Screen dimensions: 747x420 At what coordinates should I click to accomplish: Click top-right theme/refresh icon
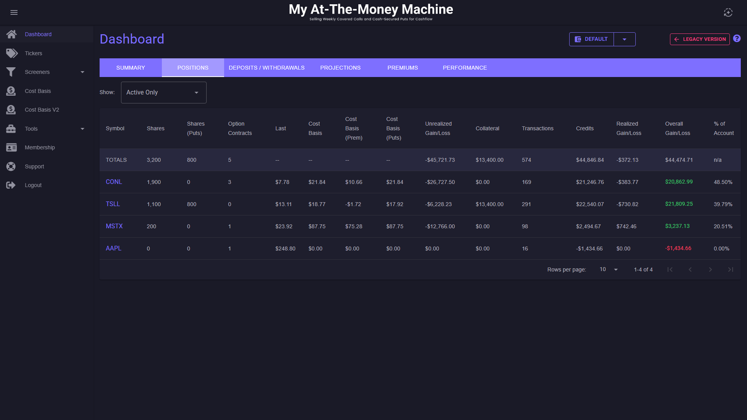[x=728, y=12]
